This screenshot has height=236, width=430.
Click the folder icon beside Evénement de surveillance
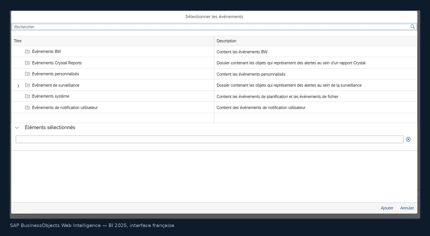27,85
